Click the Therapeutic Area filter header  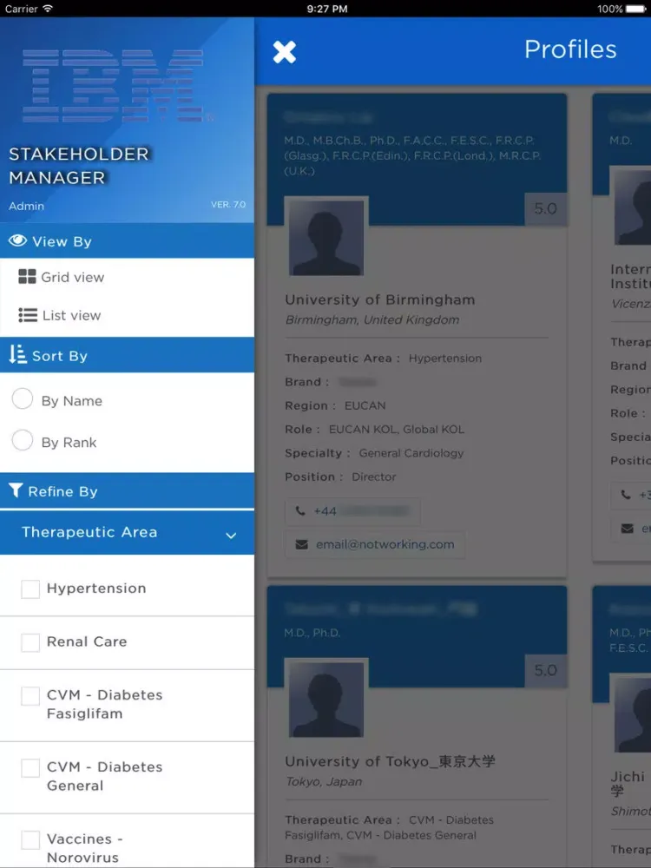(x=128, y=532)
